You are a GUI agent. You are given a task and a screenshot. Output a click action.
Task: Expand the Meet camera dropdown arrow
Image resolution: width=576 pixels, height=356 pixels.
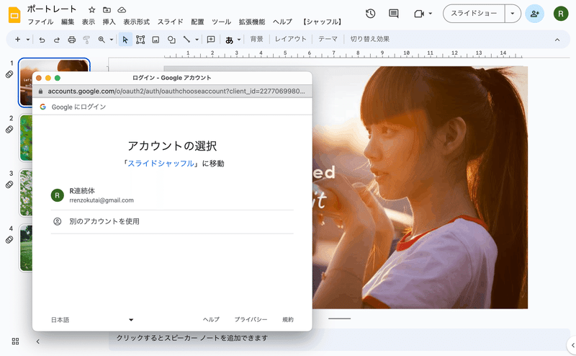pyautogui.click(x=430, y=14)
